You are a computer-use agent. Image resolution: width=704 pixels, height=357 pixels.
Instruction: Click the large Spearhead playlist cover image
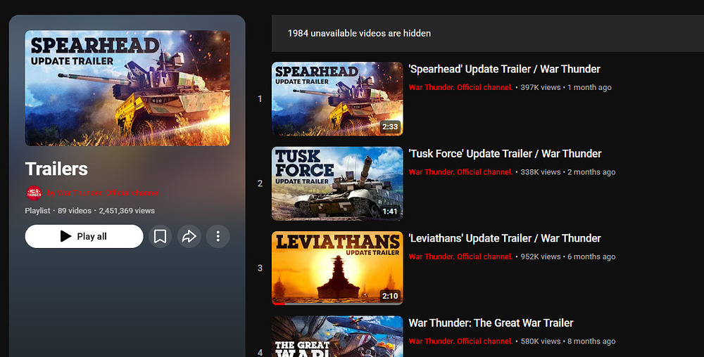coord(127,88)
